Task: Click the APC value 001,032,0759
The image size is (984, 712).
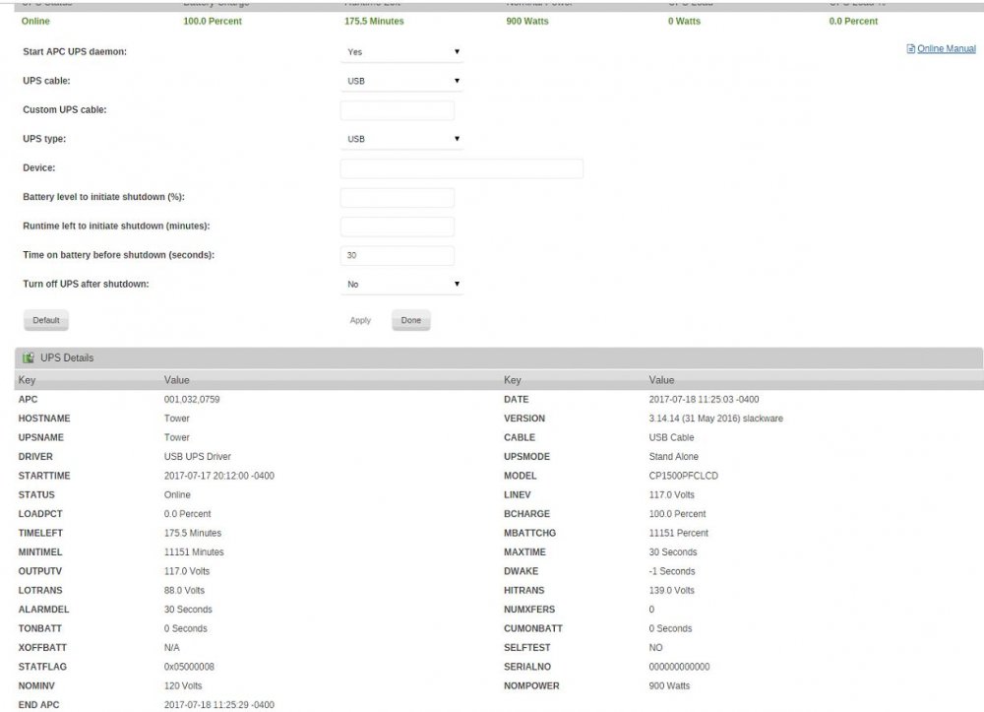Action: coord(192,399)
